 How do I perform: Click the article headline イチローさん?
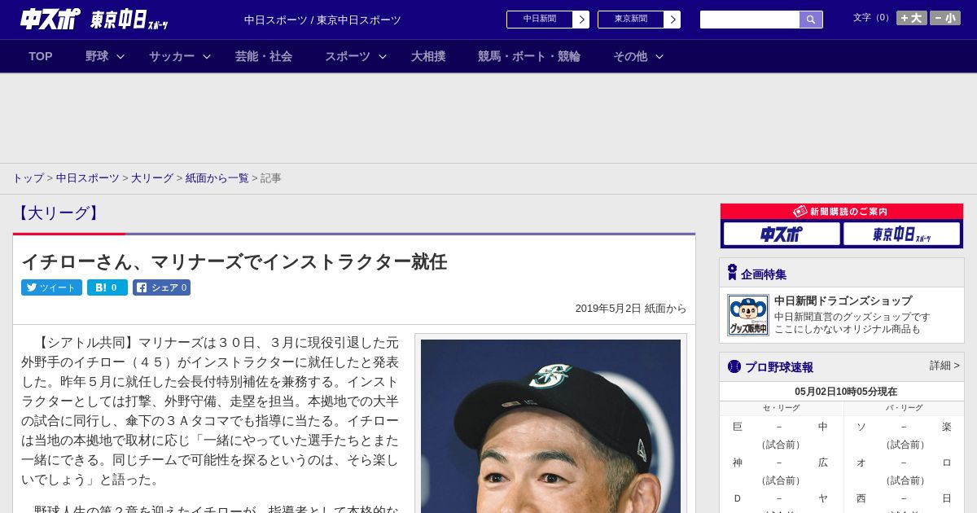[x=234, y=261]
